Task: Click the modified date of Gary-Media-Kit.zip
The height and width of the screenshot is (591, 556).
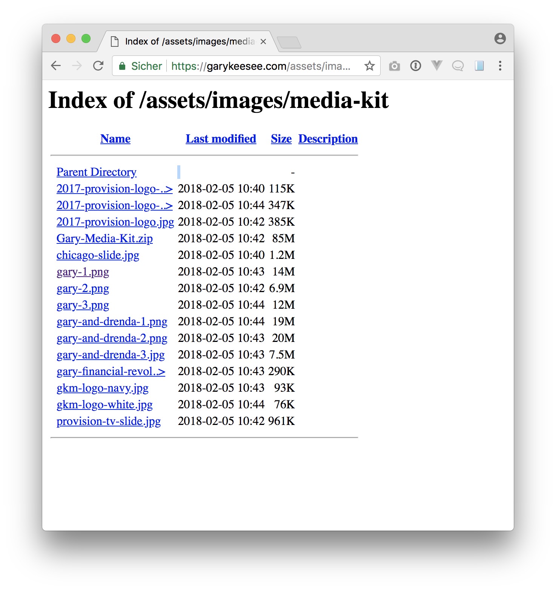Action: click(x=221, y=239)
